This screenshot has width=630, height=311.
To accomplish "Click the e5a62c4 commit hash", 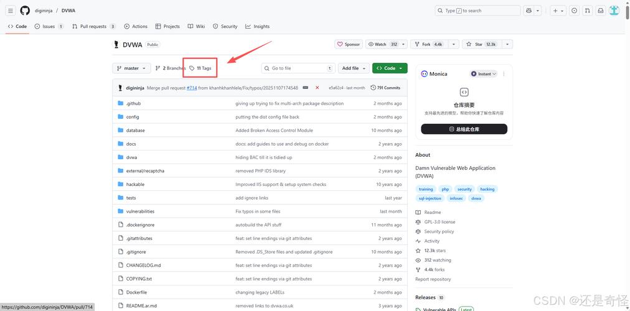I will [337, 88].
